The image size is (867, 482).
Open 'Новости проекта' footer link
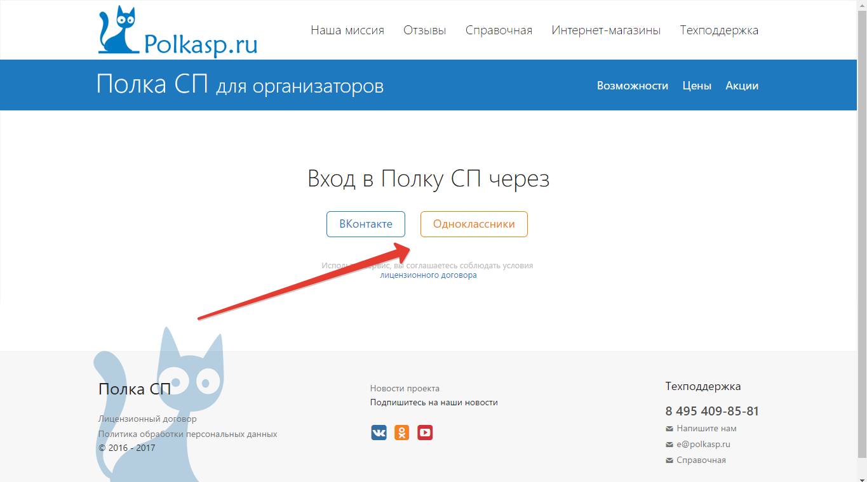point(405,388)
